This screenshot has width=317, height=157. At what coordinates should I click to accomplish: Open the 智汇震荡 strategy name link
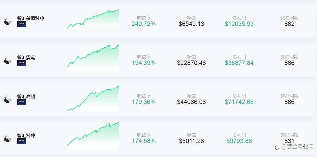coord(26,57)
